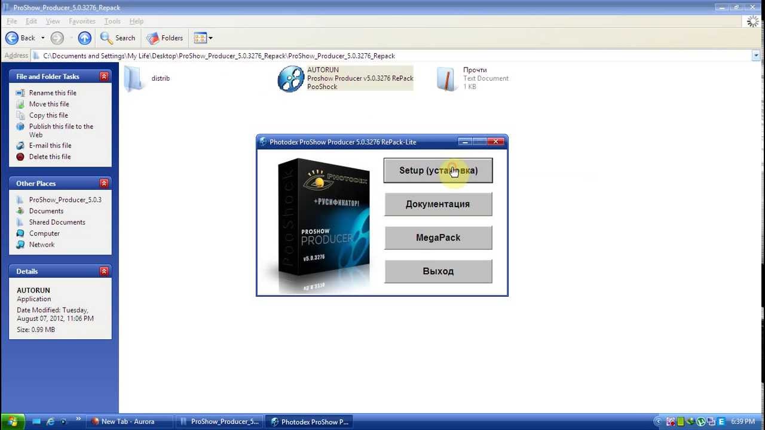Open the Search pane
This screenshot has width=765, height=430.
point(118,38)
